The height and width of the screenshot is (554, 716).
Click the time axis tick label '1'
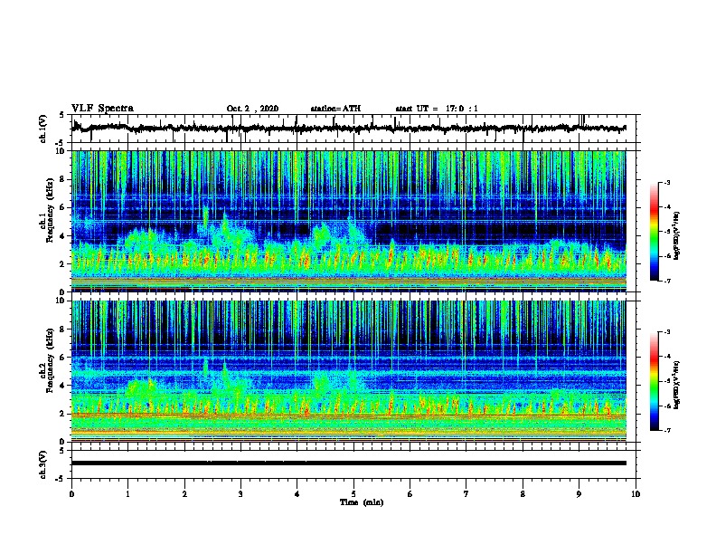pyautogui.click(x=127, y=494)
